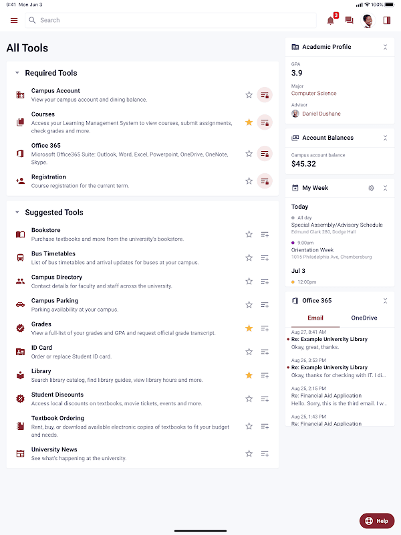Click the Help button
Screen dimensions: 401x535
click(x=377, y=521)
